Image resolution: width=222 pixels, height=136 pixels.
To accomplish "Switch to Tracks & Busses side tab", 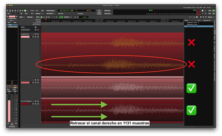I will point(215,24).
